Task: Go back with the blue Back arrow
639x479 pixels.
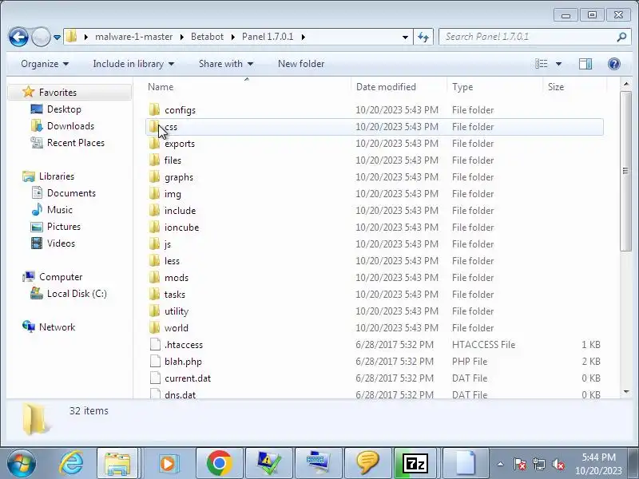Action: [18, 37]
